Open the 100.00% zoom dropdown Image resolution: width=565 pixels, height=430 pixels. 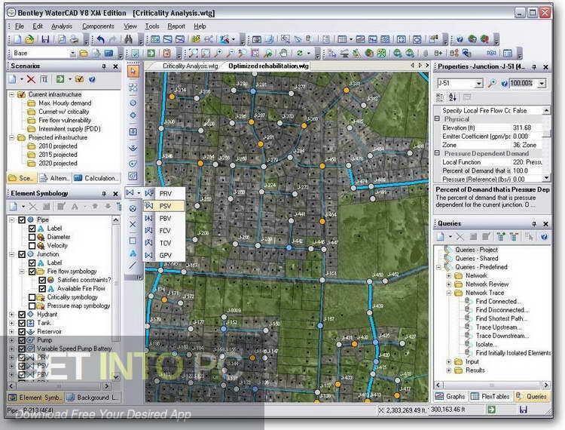(542, 83)
